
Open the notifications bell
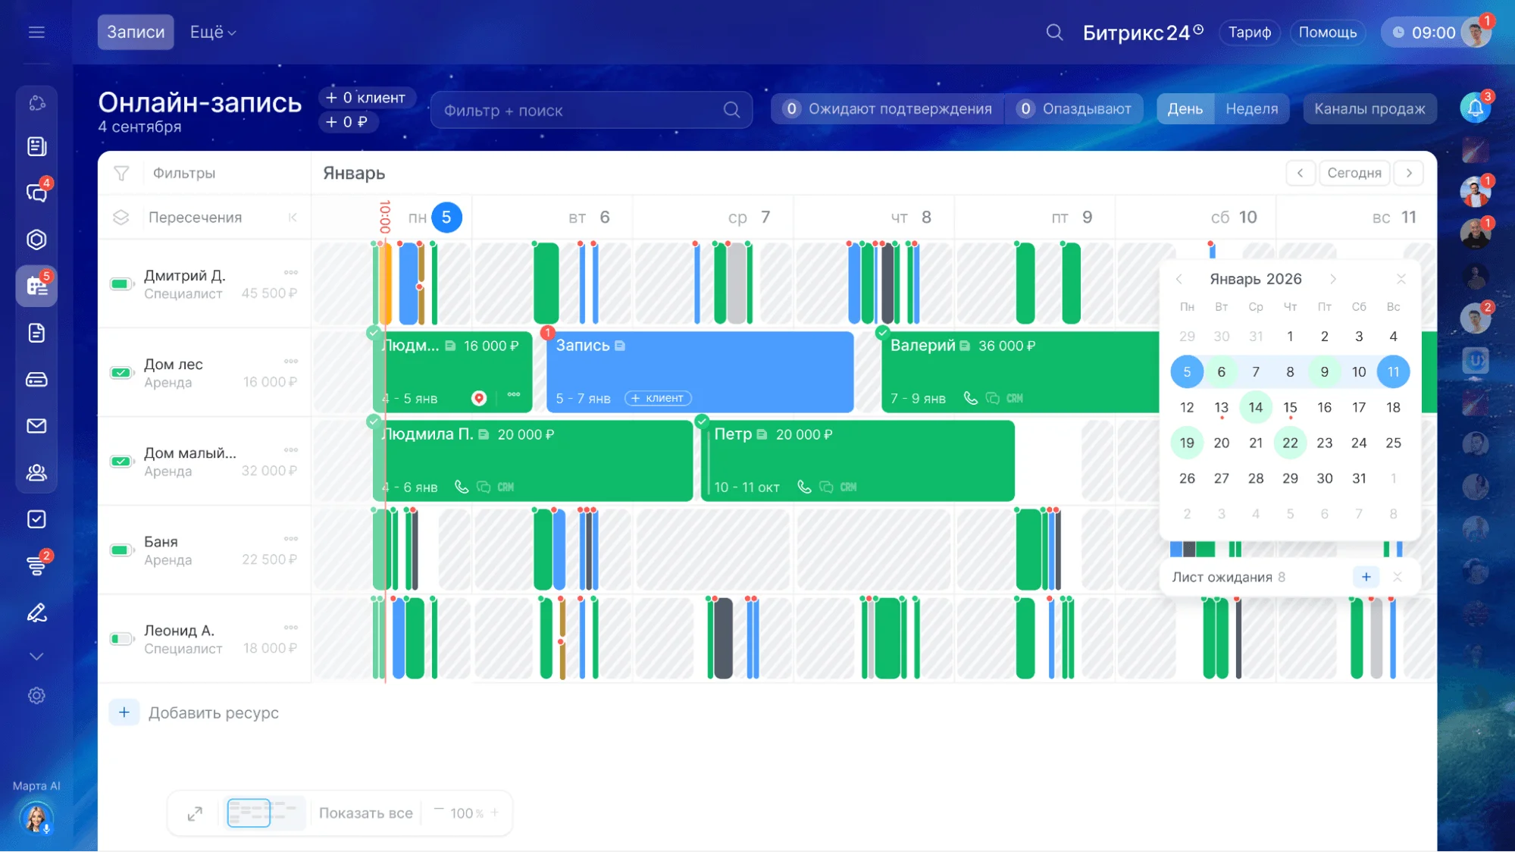[1475, 108]
